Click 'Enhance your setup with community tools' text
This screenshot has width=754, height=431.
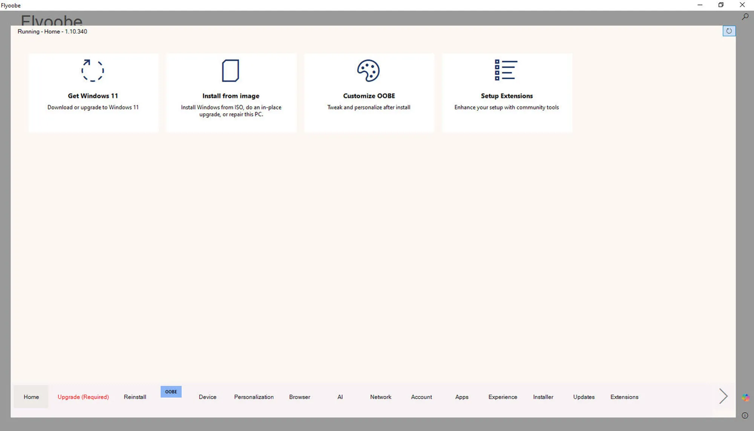(x=507, y=107)
